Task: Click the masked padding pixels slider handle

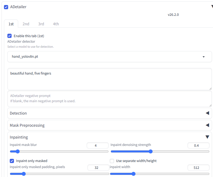Action: 24,174
